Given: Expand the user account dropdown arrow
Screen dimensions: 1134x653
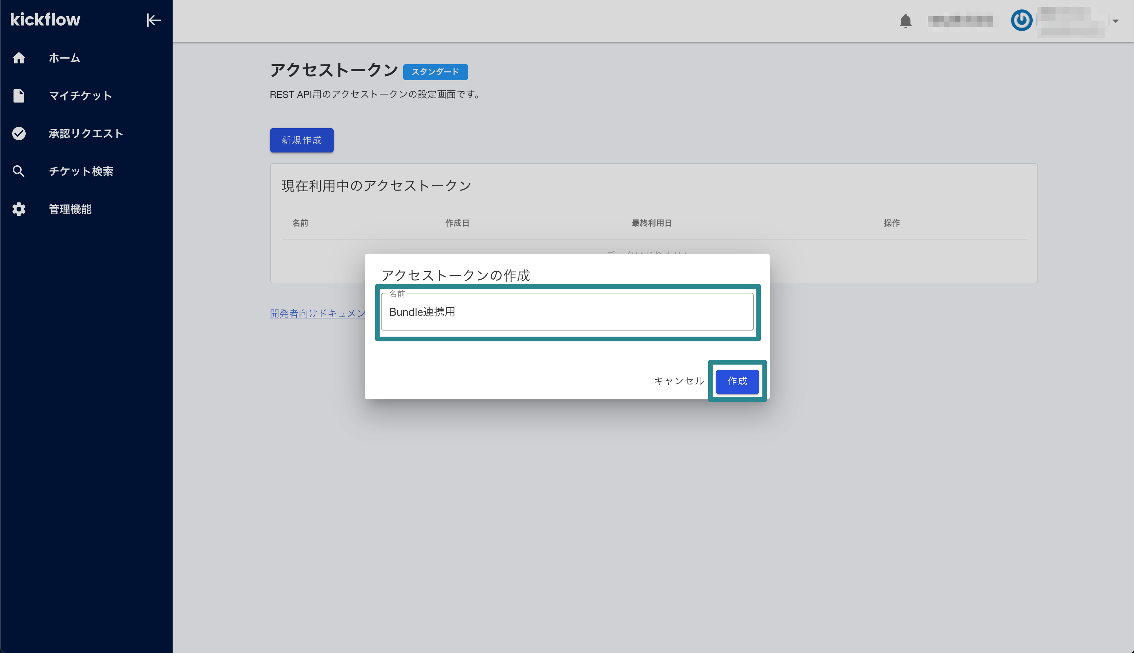Looking at the screenshot, I should (1115, 21).
